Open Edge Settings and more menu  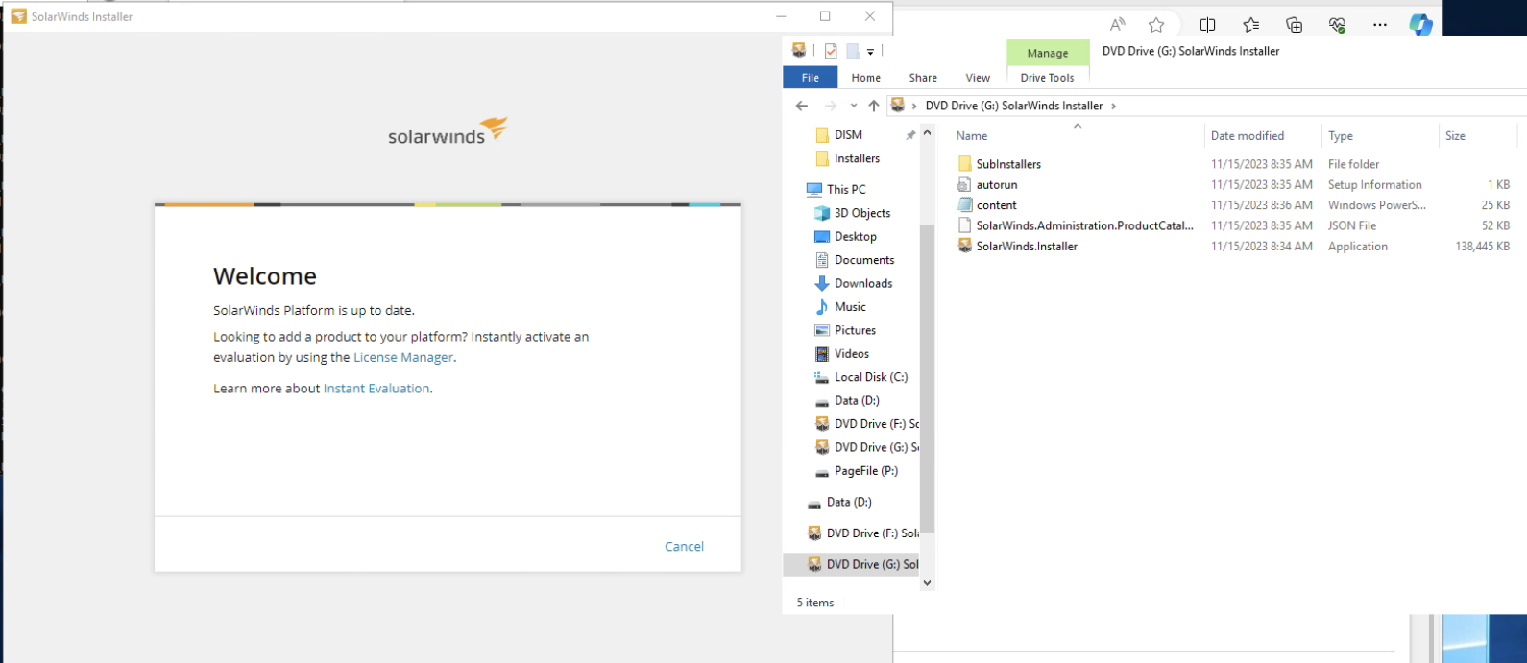coord(1380,25)
